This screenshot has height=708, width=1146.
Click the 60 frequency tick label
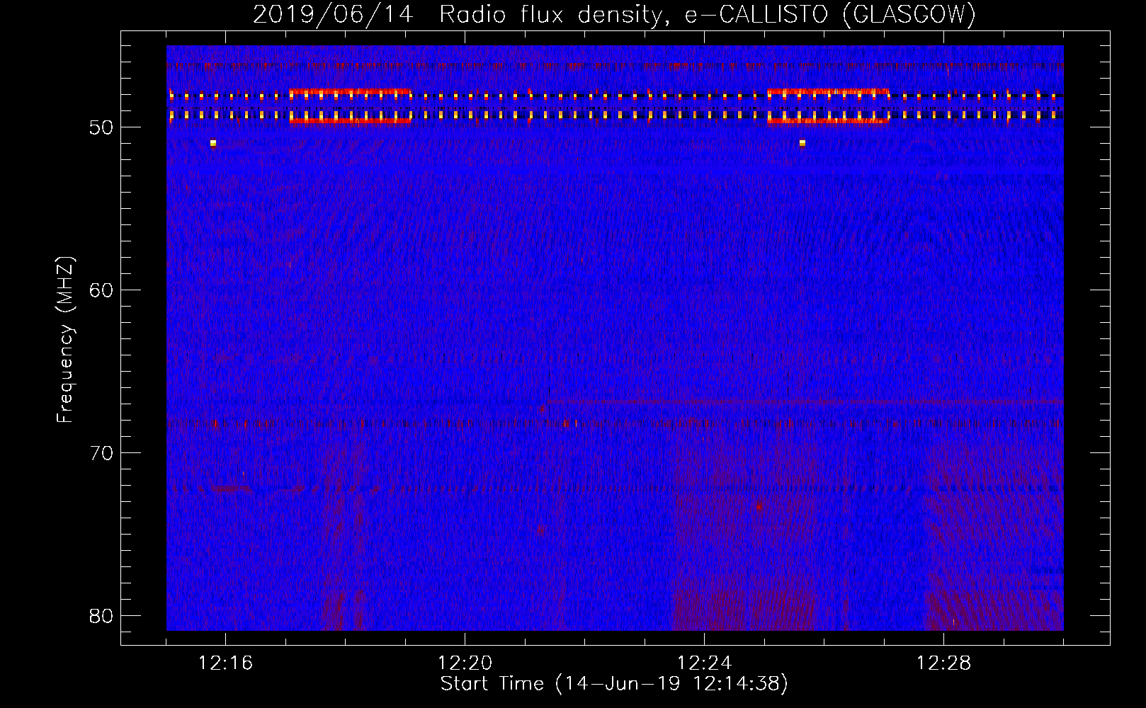[101, 290]
